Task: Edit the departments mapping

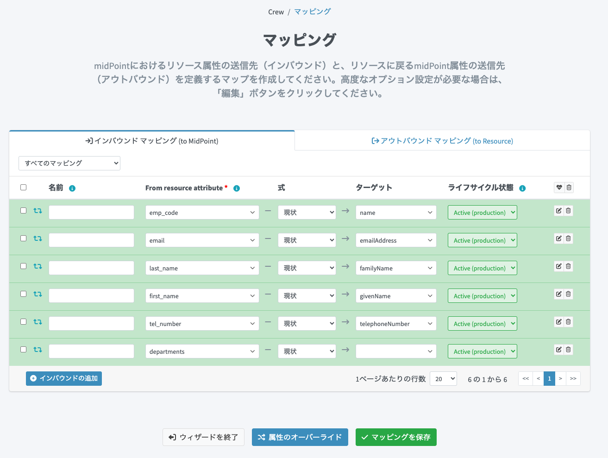Action: 559,350
